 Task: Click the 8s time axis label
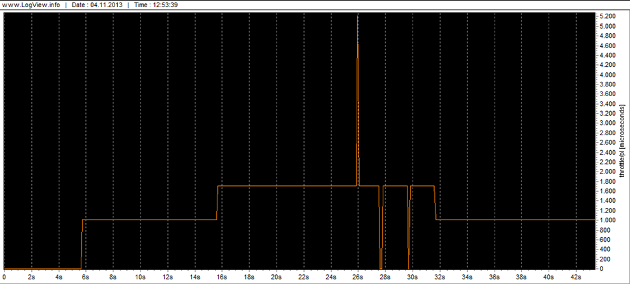113,277
